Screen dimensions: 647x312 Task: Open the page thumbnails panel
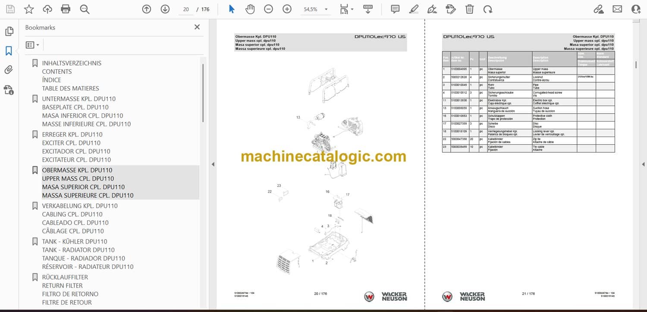9,31
